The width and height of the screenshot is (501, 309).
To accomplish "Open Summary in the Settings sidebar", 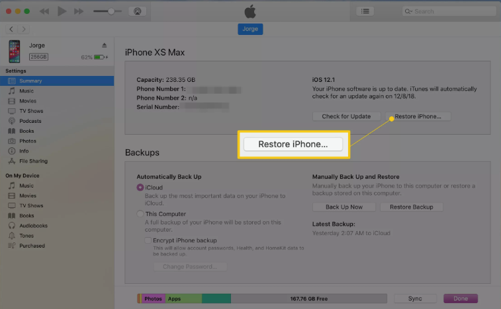I will click(x=30, y=81).
